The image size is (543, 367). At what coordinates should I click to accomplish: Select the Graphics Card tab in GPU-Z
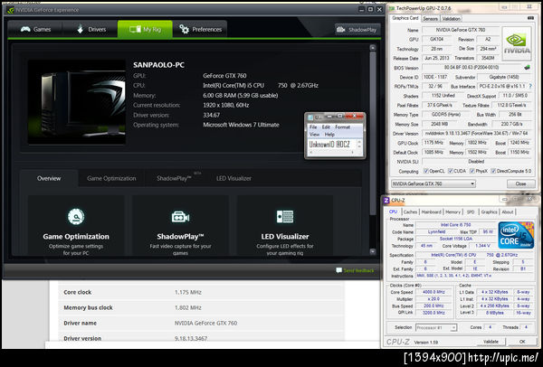click(x=405, y=18)
